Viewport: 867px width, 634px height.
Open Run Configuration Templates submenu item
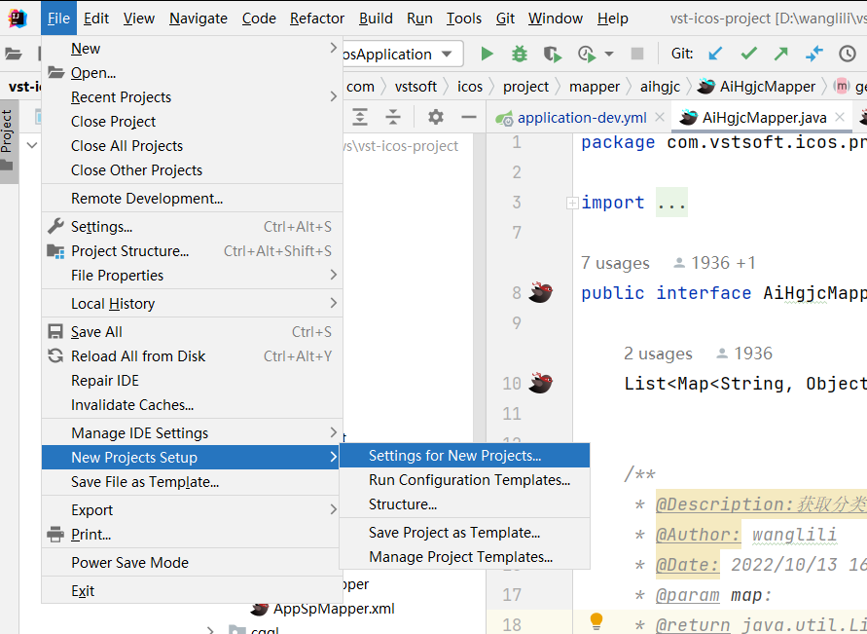469,480
